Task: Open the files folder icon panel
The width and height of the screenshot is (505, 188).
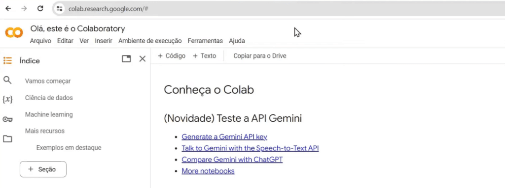Action: pyautogui.click(x=7, y=139)
